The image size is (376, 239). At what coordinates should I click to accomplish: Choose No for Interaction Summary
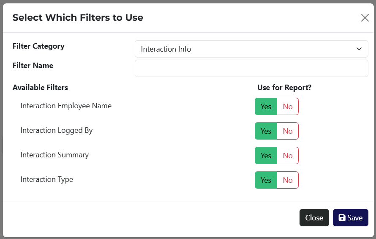point(288,156)
